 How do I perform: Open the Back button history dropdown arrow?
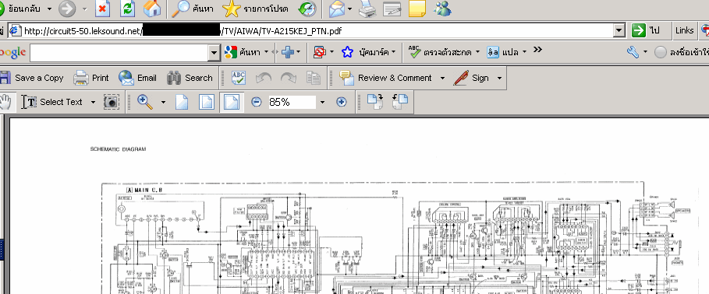49,9
